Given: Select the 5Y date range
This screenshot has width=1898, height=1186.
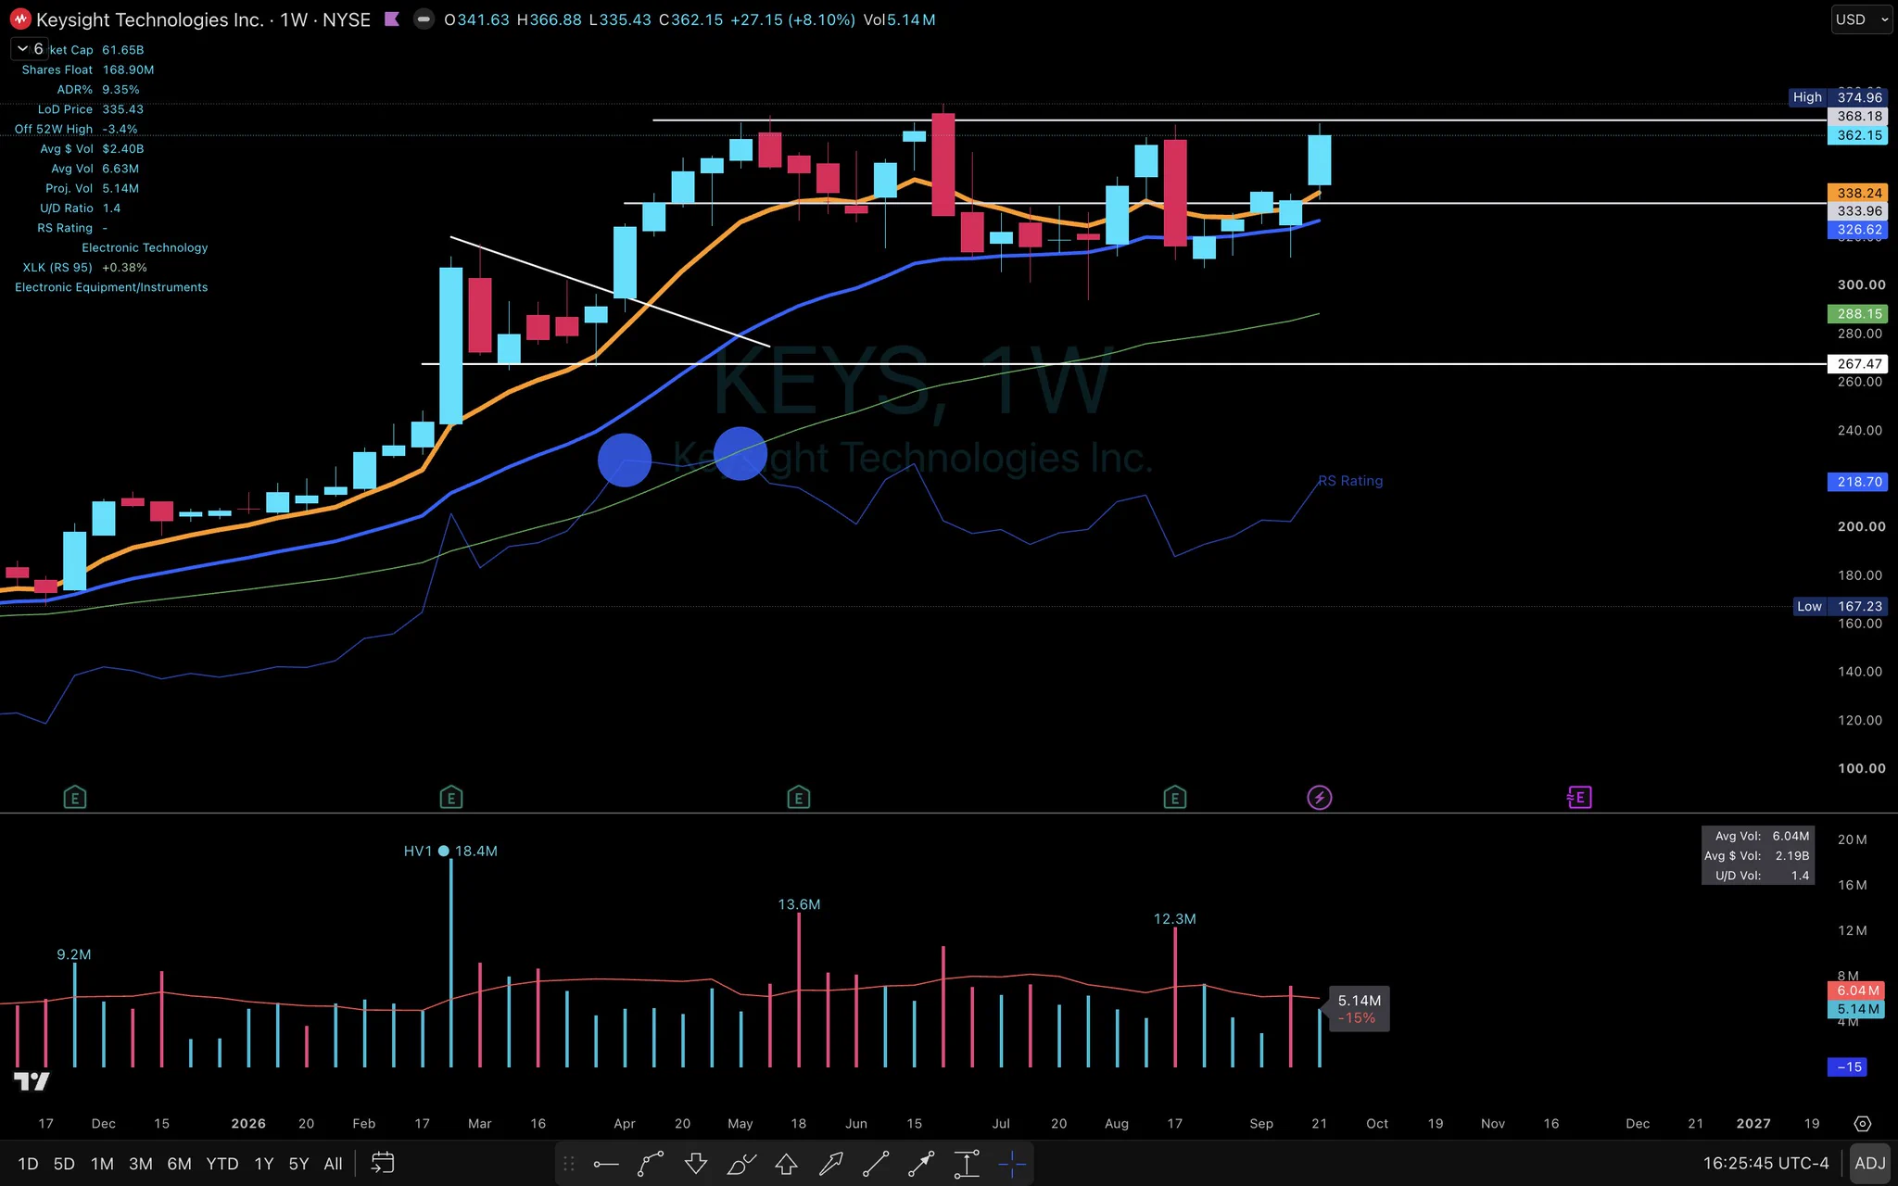Looking at the screenshot, I should point(298,1164).
